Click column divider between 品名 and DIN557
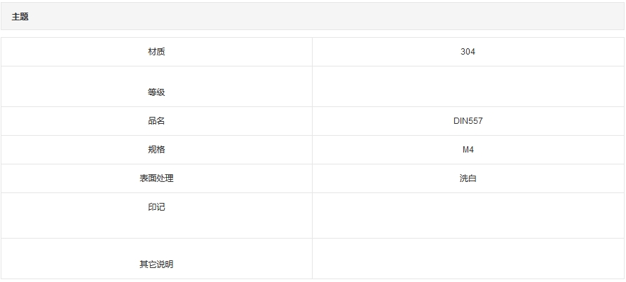Image resolution: width=626 pixels, height=282 pixels. [x=313, y=121]
